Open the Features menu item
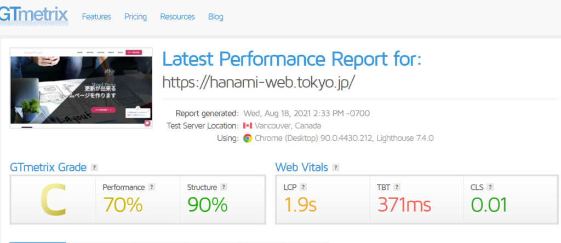 pyautogui.click(x=96, y=17)
